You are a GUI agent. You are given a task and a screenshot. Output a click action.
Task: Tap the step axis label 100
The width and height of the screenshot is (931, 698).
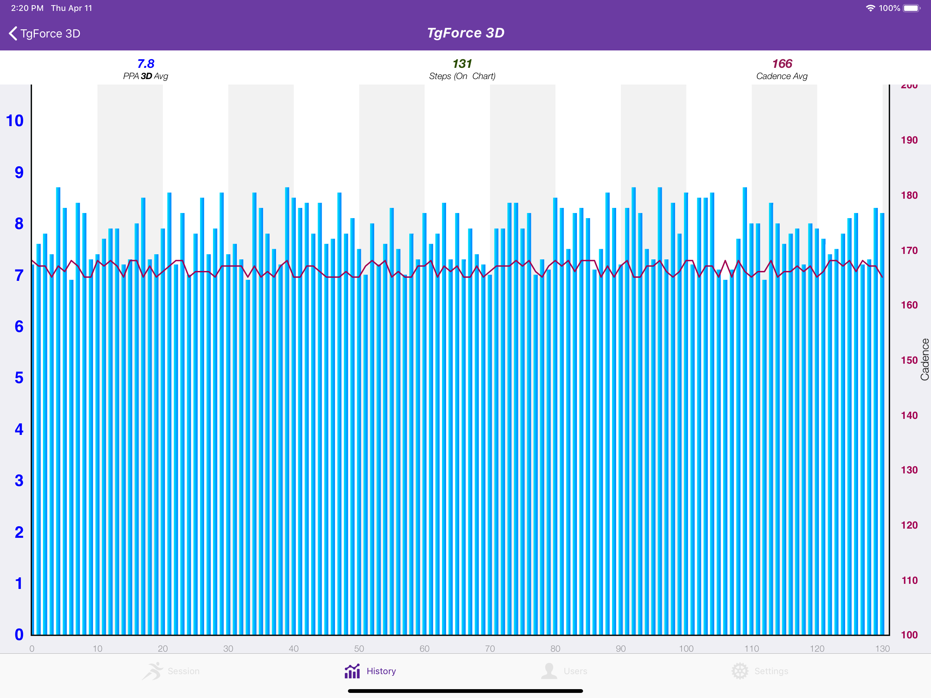(x=686, y=649)
